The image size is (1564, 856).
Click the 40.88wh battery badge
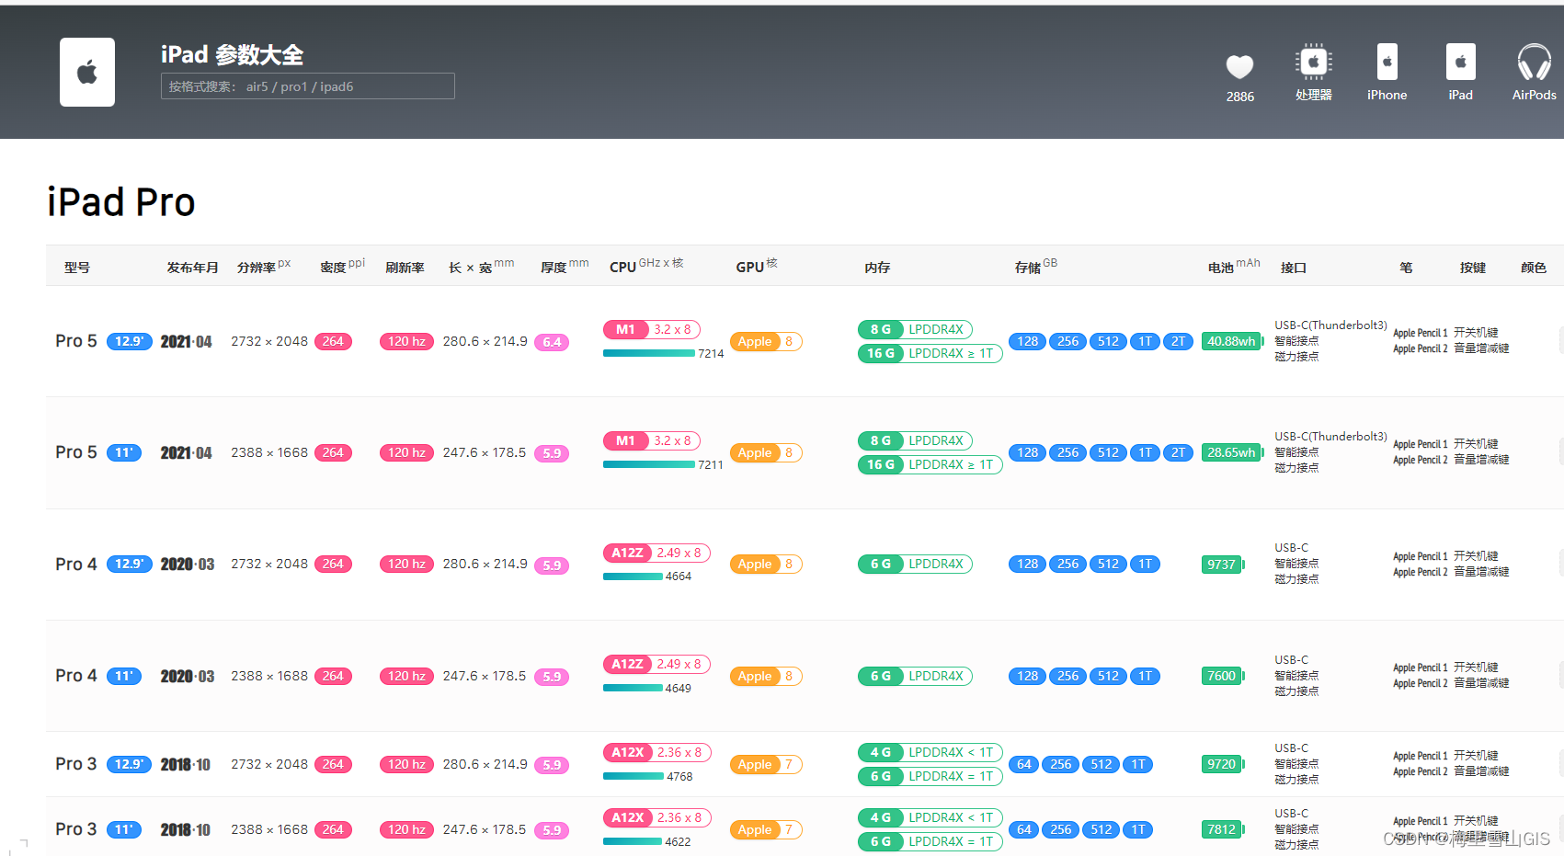(x=1231, y=341)
